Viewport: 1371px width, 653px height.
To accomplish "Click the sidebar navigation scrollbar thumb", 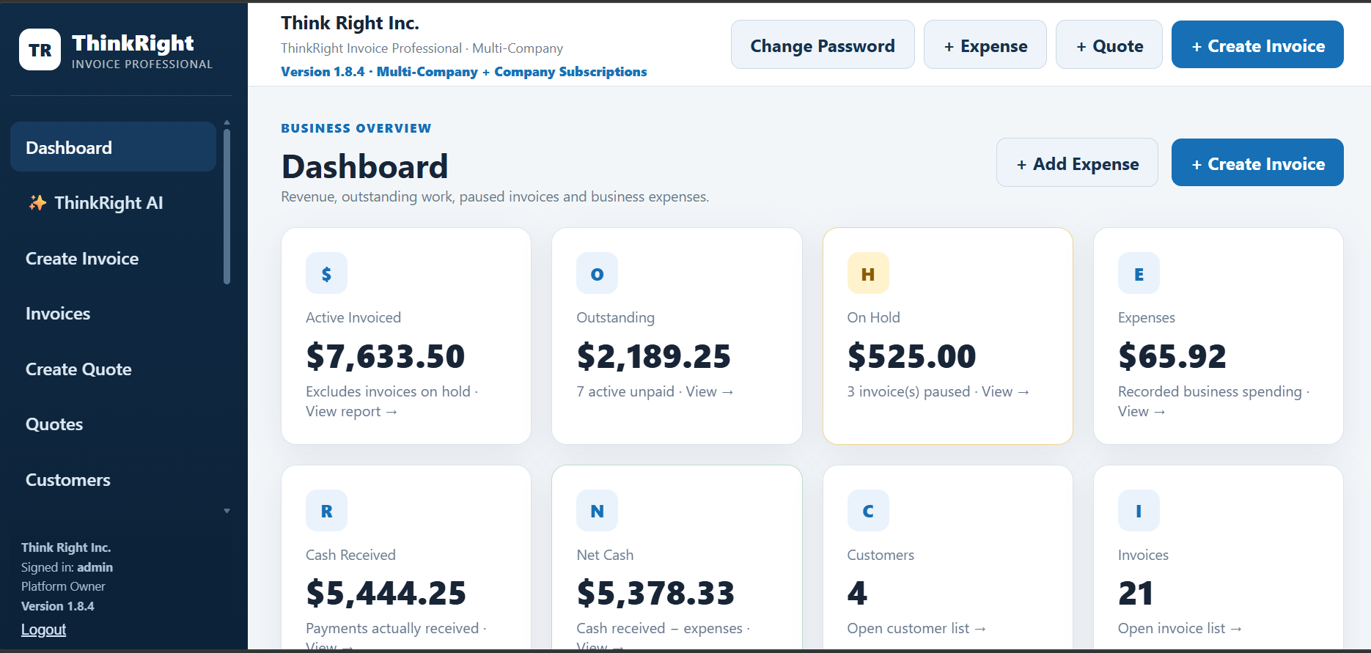I will [227, 207].
